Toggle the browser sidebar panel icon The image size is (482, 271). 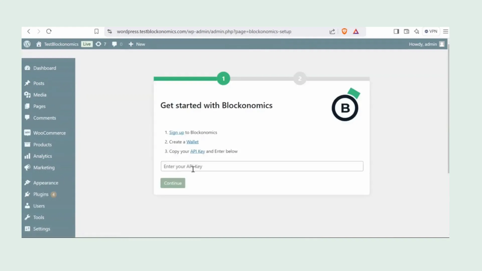pos(396,31)
